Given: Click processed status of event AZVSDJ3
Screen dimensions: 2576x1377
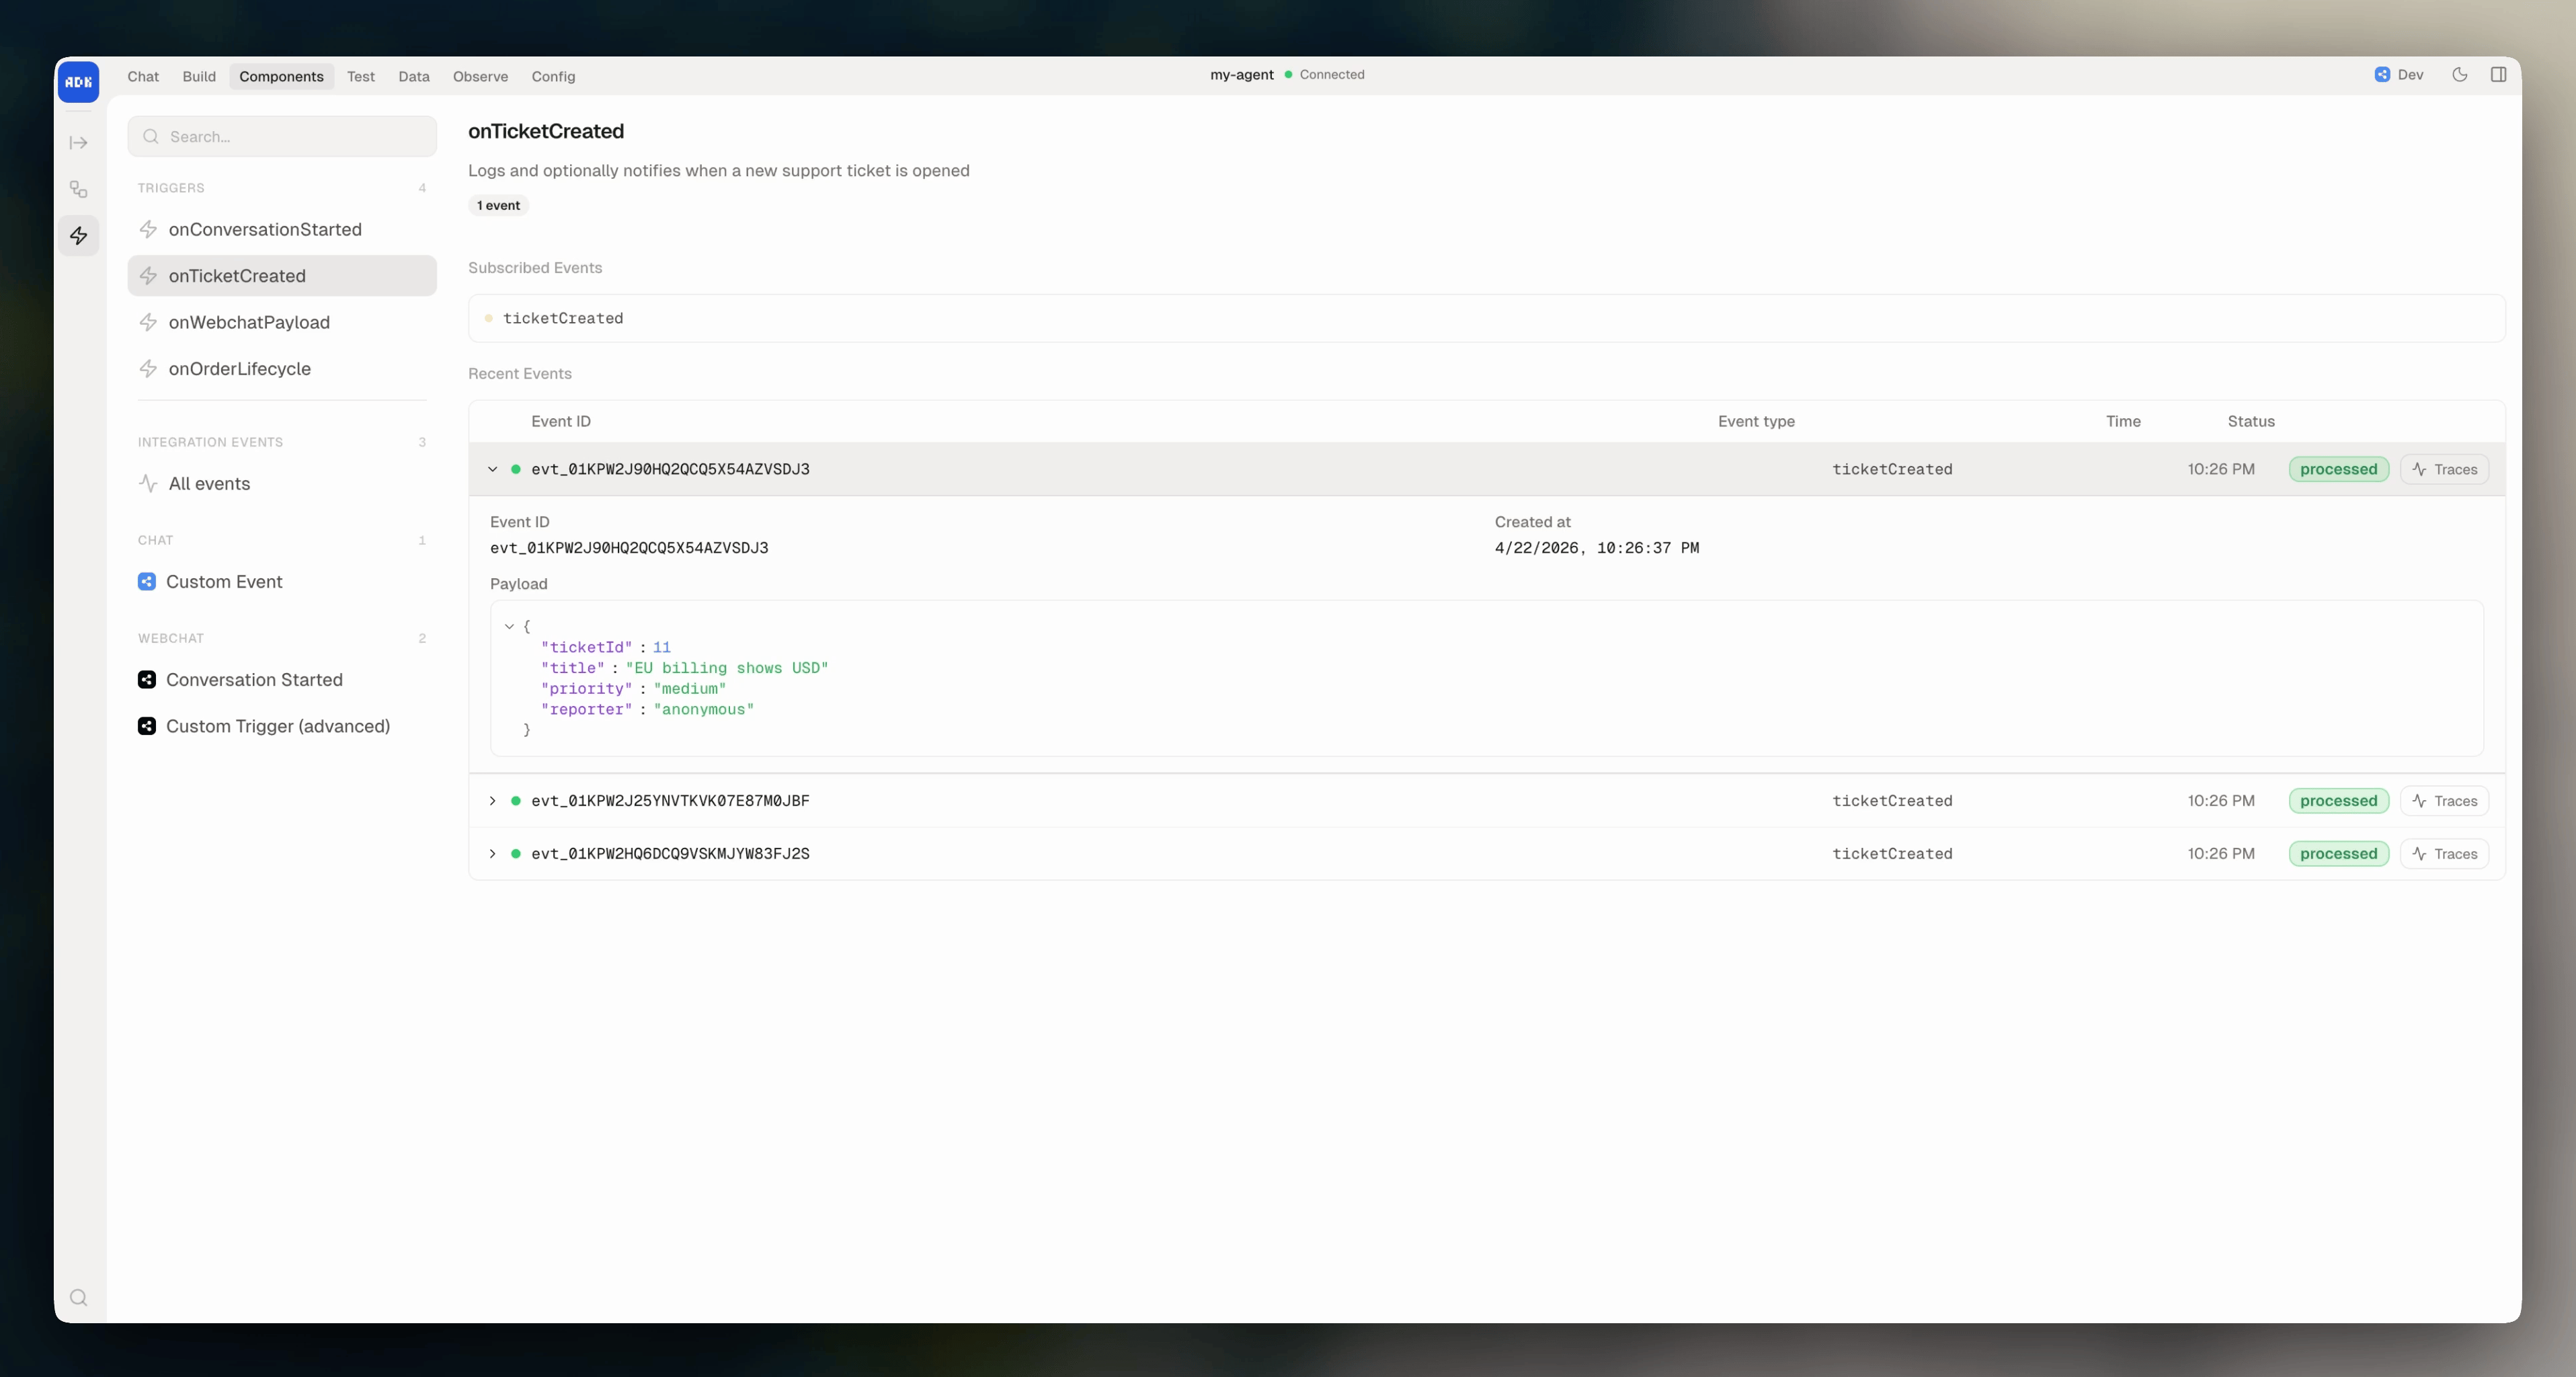Looking at the screenshot, I should [x=2338, y=469].
